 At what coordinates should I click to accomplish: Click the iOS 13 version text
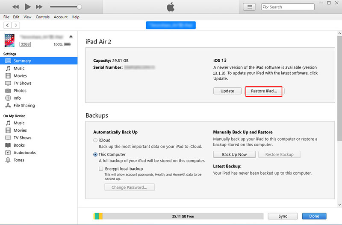point(220,61)
